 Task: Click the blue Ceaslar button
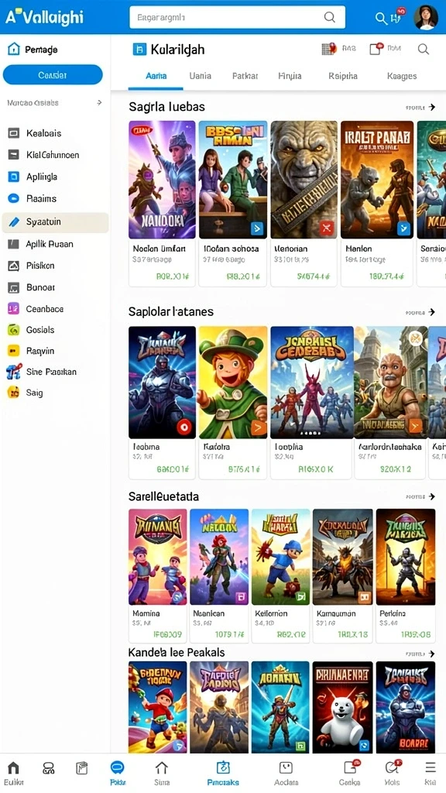click(x=53, y=75)
